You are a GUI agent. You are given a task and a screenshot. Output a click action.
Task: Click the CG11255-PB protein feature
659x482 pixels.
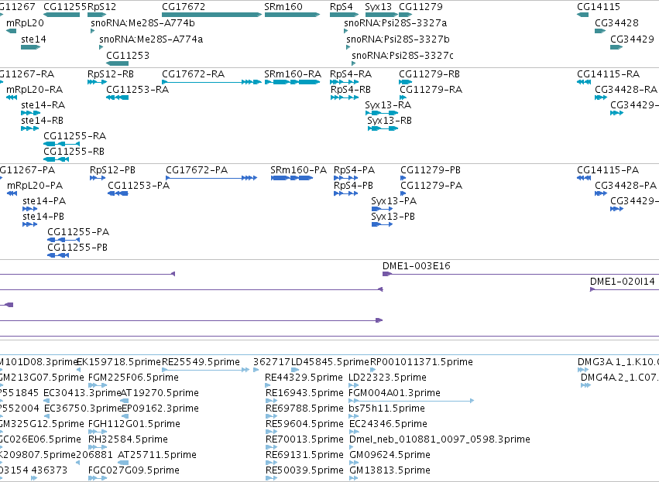pos(58,255)
